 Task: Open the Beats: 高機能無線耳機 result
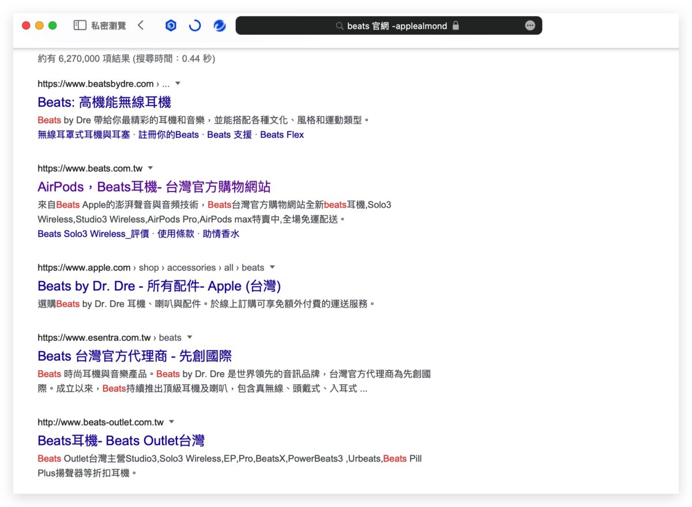tap(104, 103)
